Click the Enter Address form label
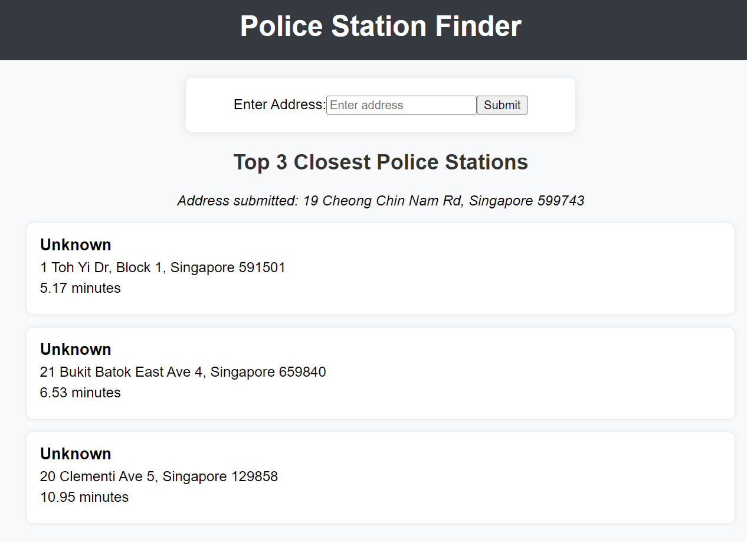 (x=279, y=105)
